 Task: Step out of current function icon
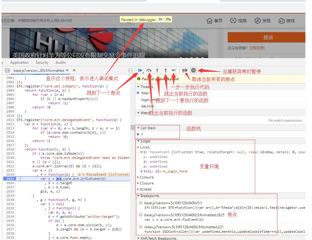(x=165, y=70)
